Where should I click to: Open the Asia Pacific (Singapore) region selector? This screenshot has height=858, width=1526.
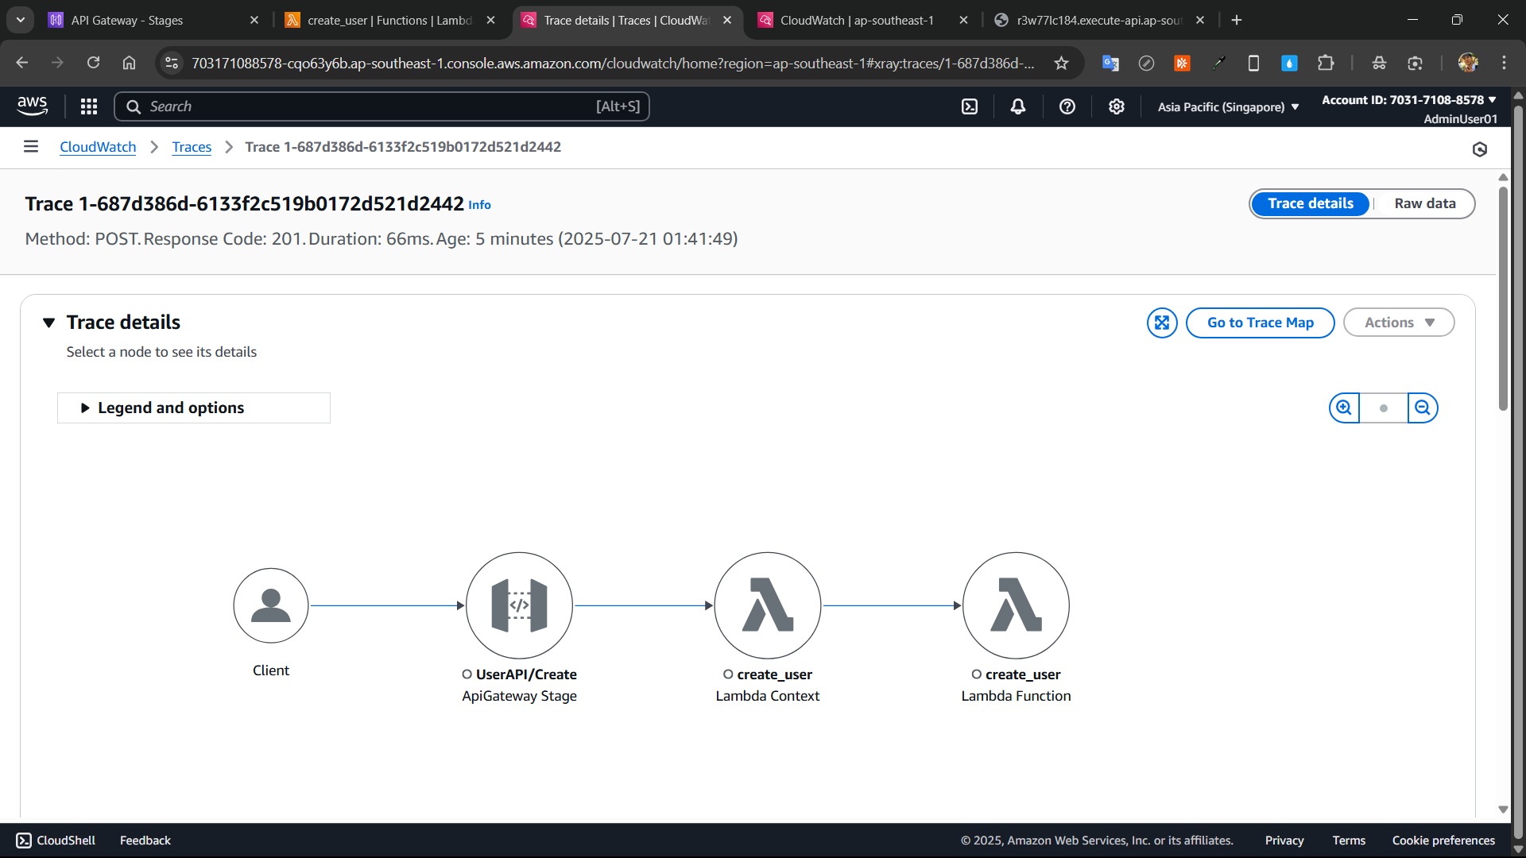point(1228,106)
